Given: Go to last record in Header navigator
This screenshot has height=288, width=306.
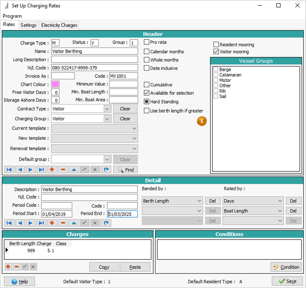Looking at the screenshot, I should click(41, 170).
